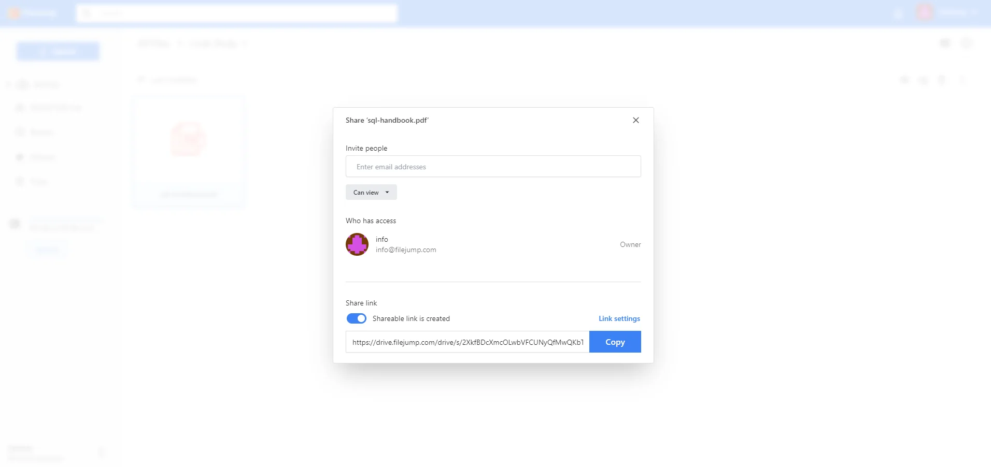Click the search magnifier icon
991x467 pixels.
coord(87,13)
